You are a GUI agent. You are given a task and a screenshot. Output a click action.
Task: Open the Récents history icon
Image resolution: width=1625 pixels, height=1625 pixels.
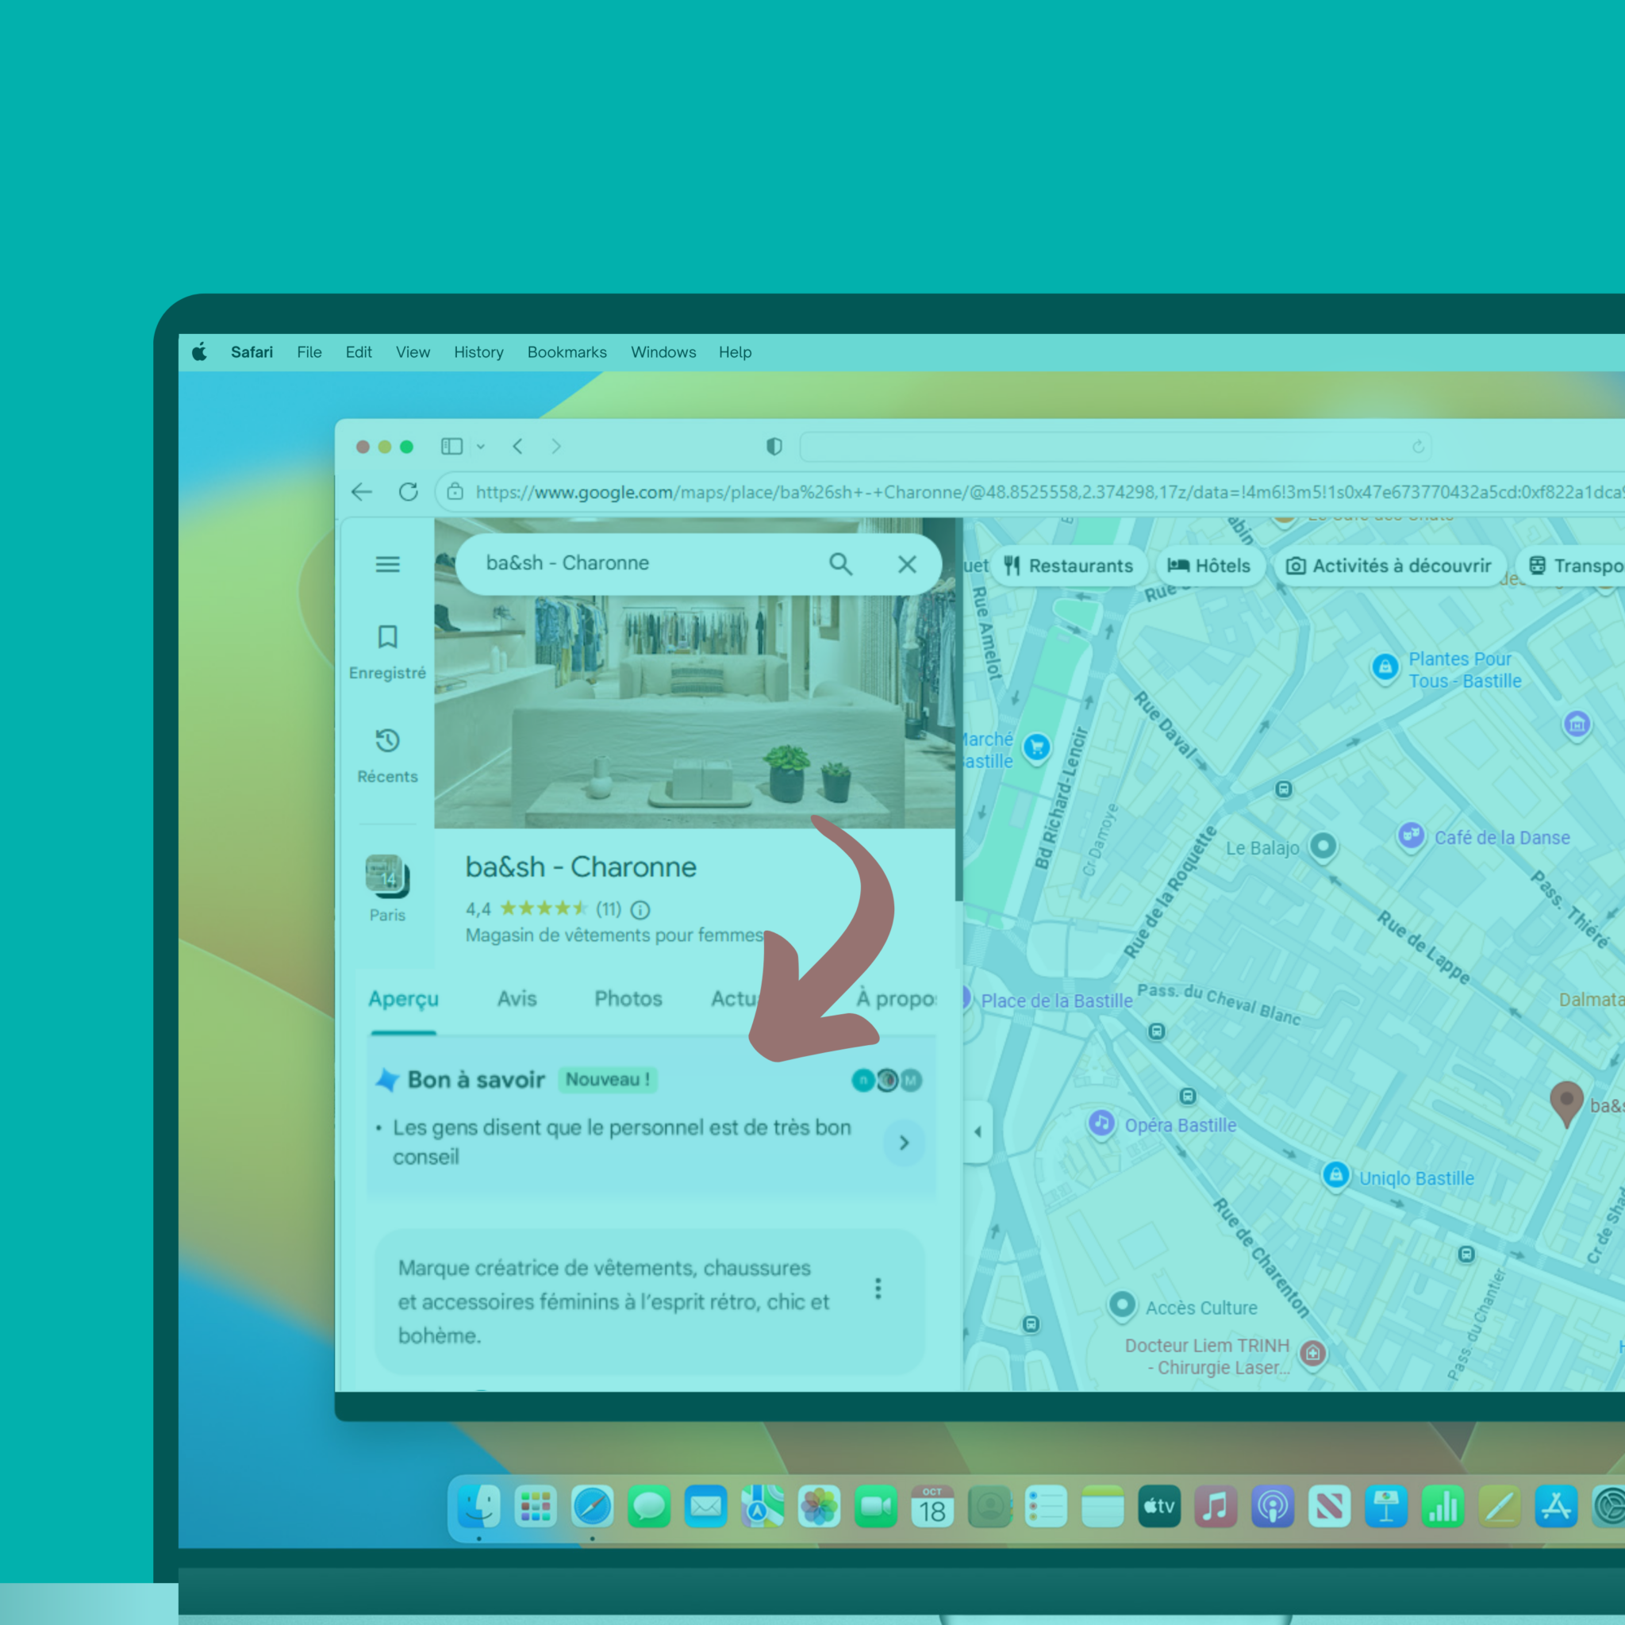[x=387, y=741]
